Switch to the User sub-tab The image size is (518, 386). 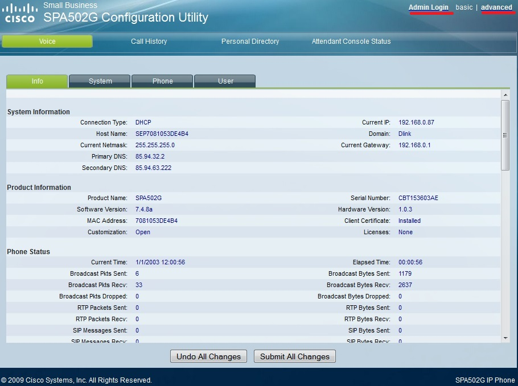225,81
